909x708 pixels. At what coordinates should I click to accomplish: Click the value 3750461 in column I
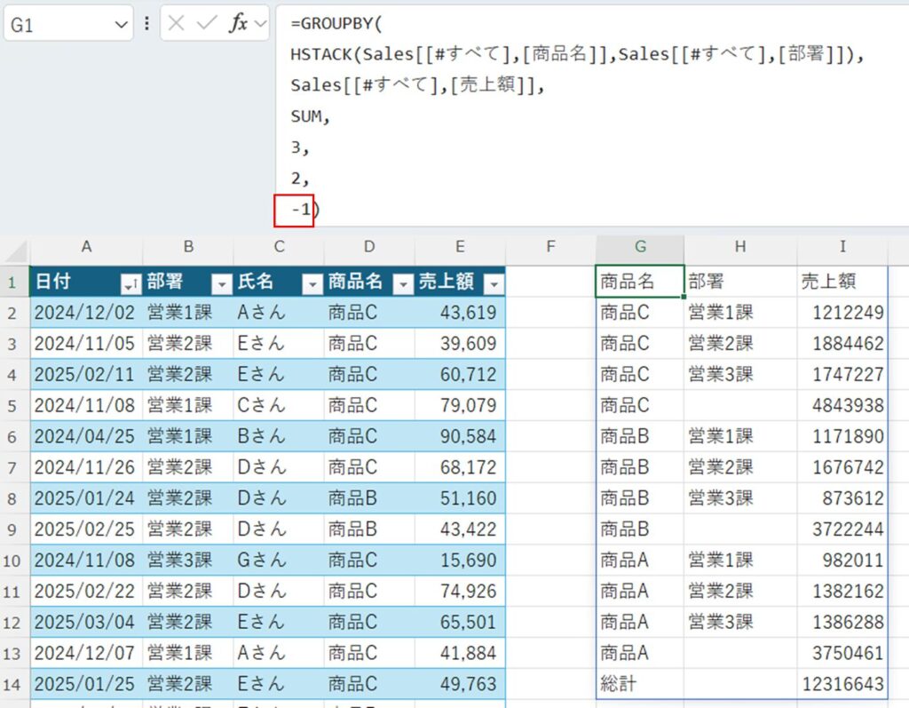842,653
